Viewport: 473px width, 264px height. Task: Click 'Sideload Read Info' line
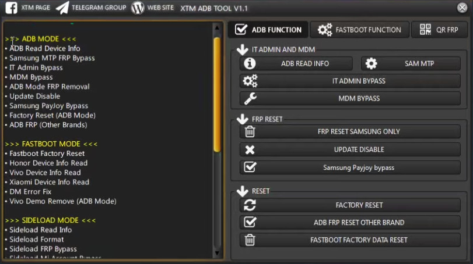point(40,230)
